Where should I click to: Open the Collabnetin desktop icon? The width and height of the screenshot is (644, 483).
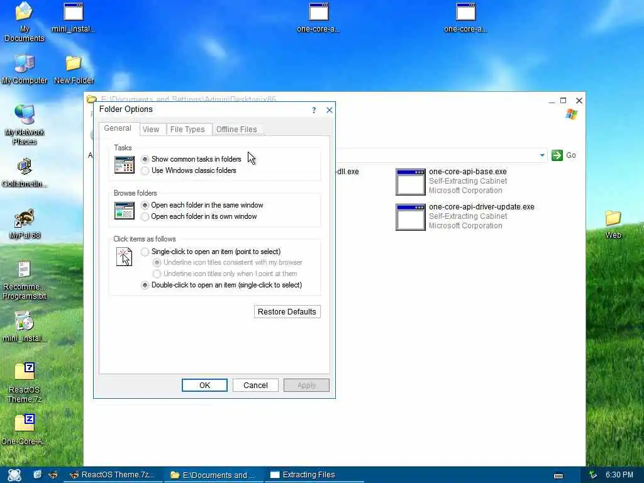(x=25, y=172)
